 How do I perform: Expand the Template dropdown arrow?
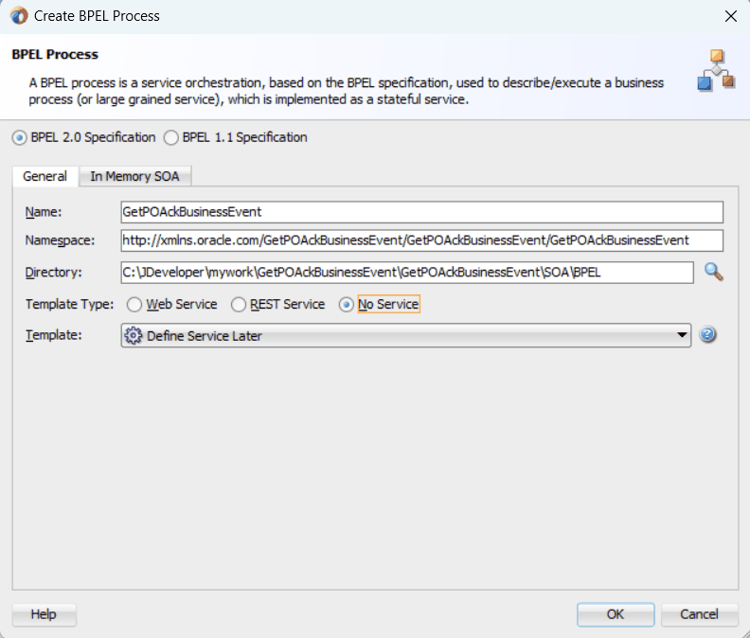point(682,335)
